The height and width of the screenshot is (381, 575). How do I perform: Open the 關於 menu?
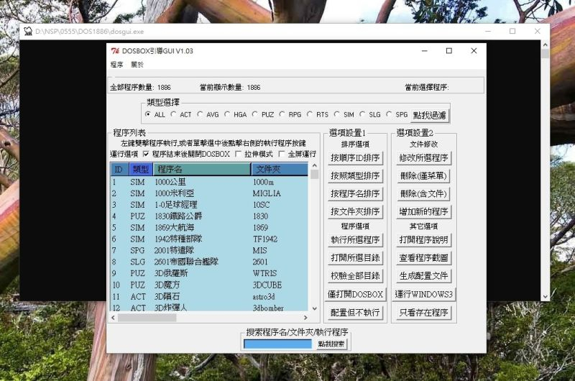pyautogui.click(x=137, y=65)
